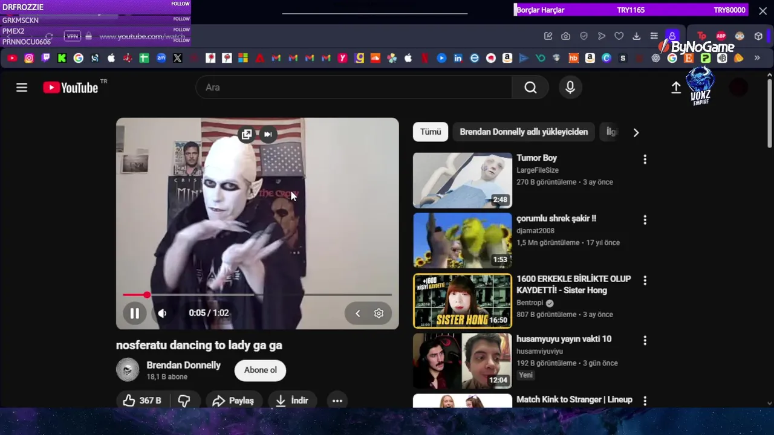This screenshot has width=774, height=435.
Task: Open the Twitch bookmark
Action: tap(45, 58)
